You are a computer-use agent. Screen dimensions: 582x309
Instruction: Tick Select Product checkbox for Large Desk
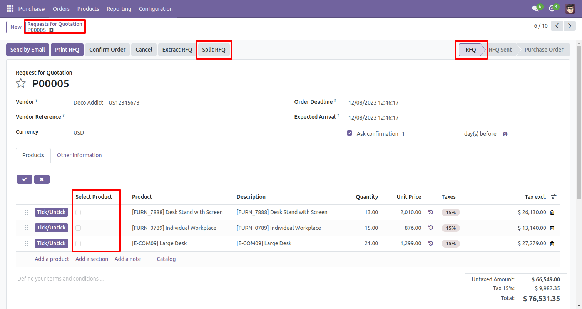[78, 243]
